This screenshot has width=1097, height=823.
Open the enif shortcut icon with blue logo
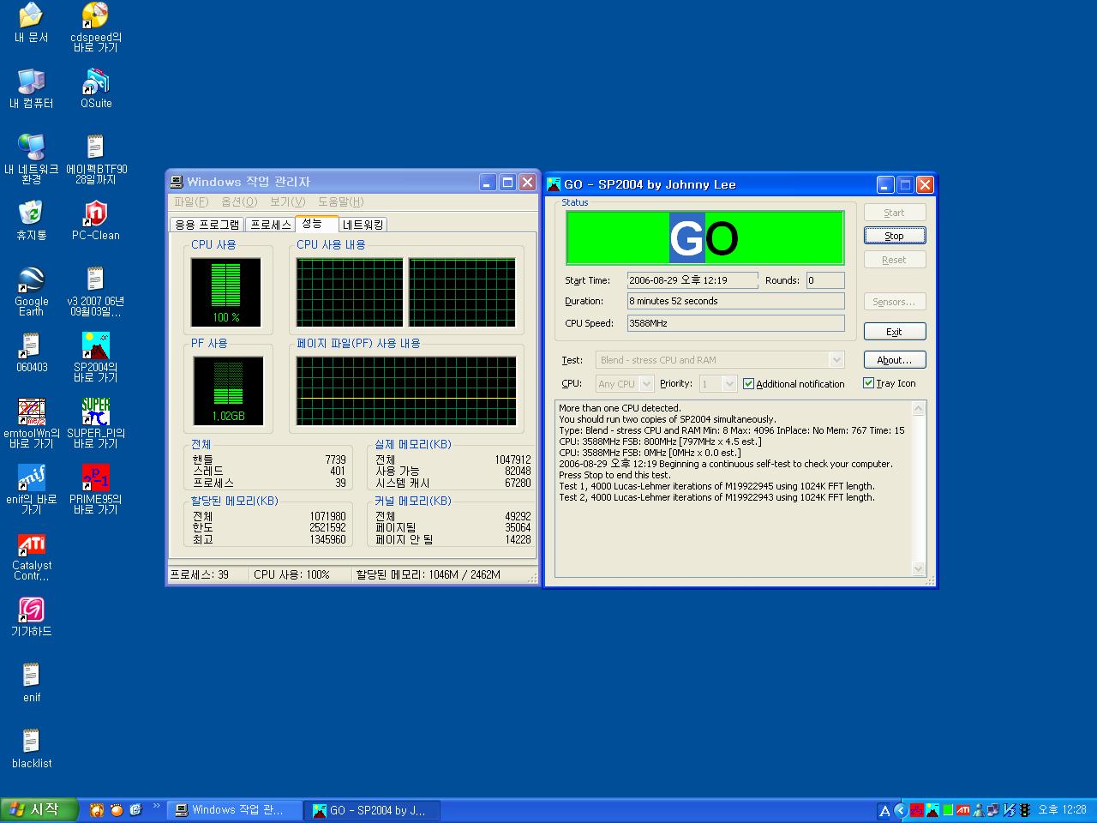pyautogui.click(x=31, y=490)
